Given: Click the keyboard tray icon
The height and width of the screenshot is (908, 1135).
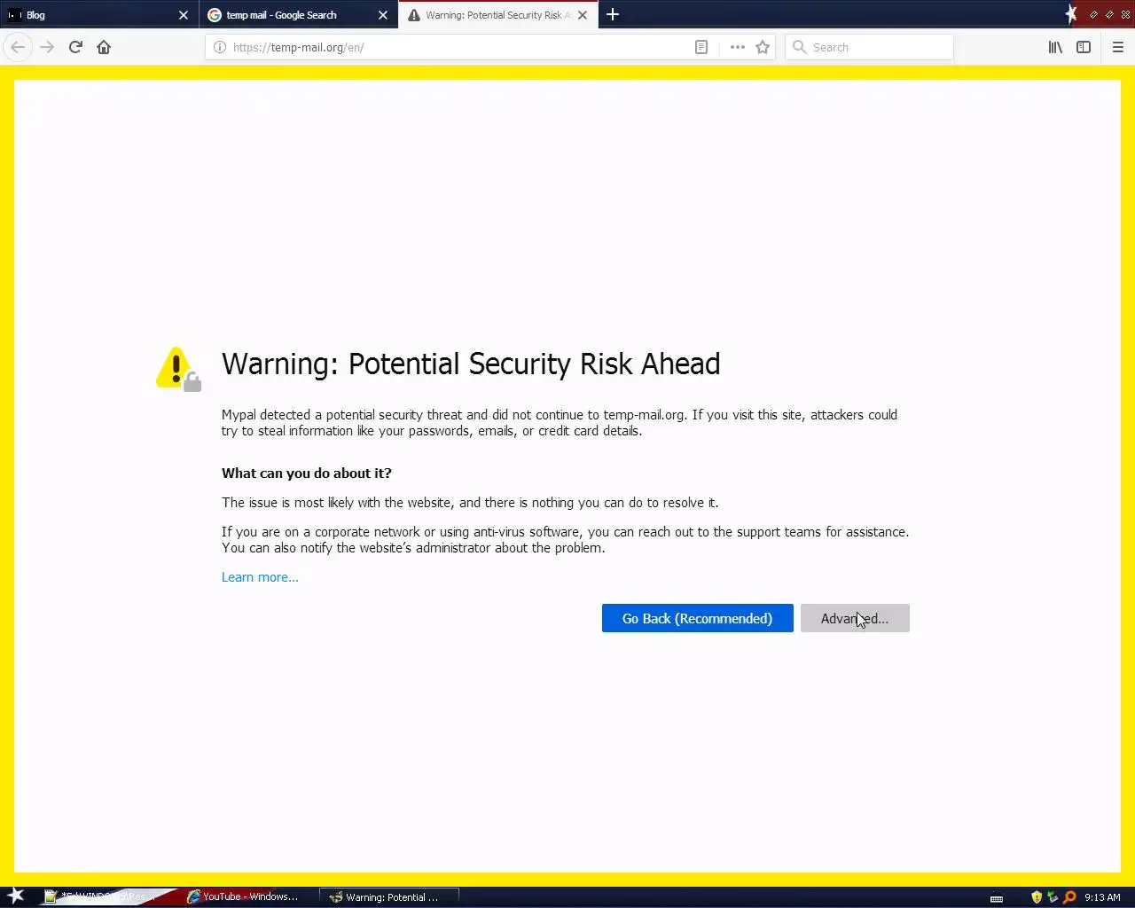Looking at the screenshot, I should pyautogui.click(x=997, y=897).
